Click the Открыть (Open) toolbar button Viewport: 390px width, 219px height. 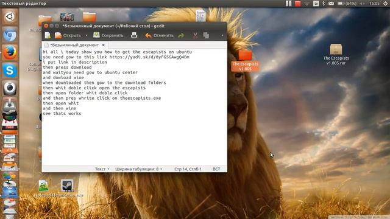(x=68, y=35)
